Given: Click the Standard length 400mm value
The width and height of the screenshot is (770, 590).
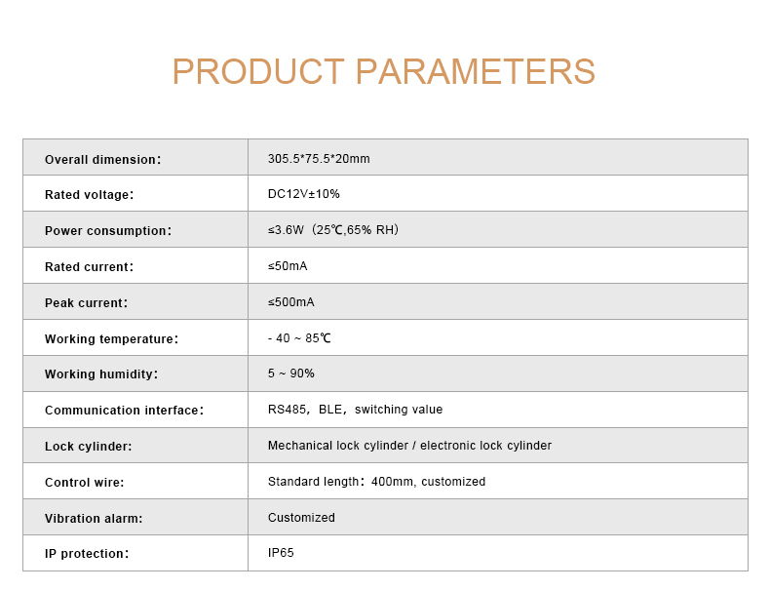Looking at the screenshot, I should 376,482.
